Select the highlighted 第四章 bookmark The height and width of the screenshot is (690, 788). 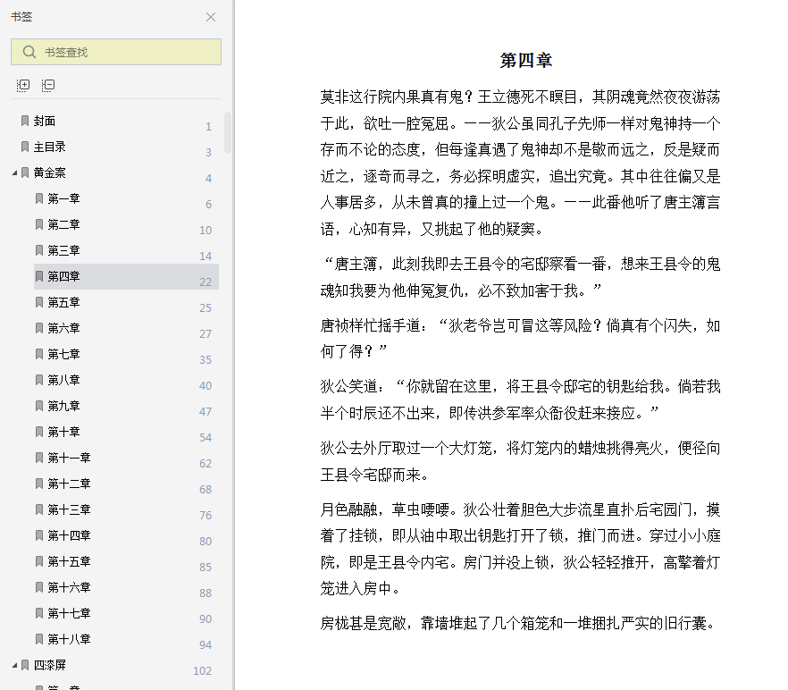126,276
